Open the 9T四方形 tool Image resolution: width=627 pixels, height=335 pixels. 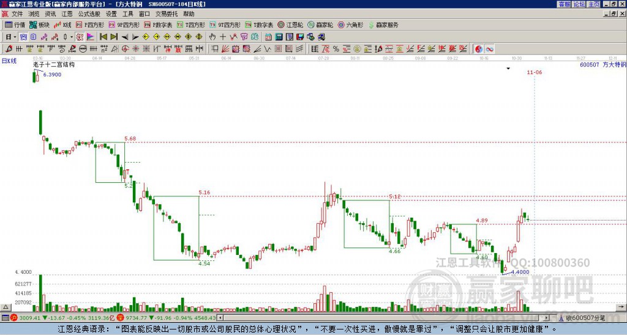[x=225, y=24]
